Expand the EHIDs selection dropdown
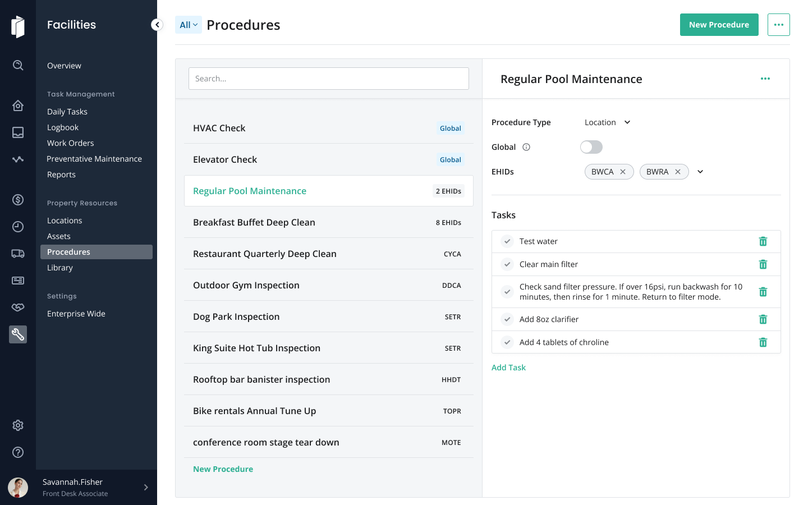The width and height of the screenshot is (808, 505). point(700,172)
